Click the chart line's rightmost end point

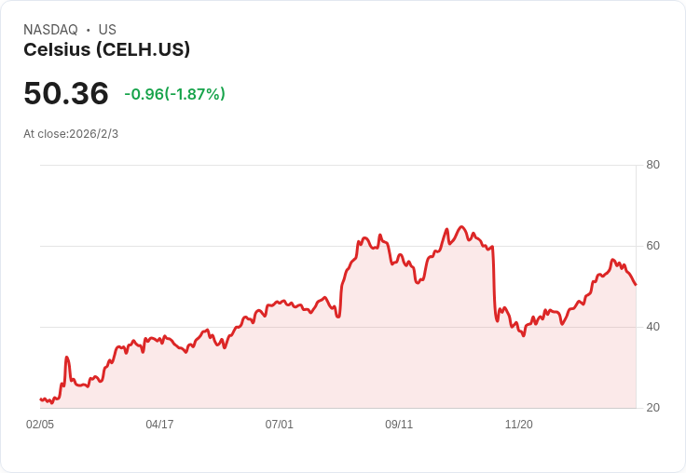(x=636, y=285)
